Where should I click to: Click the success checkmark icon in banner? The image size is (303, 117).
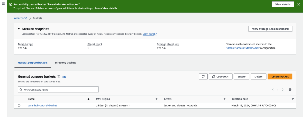[11, 4]
